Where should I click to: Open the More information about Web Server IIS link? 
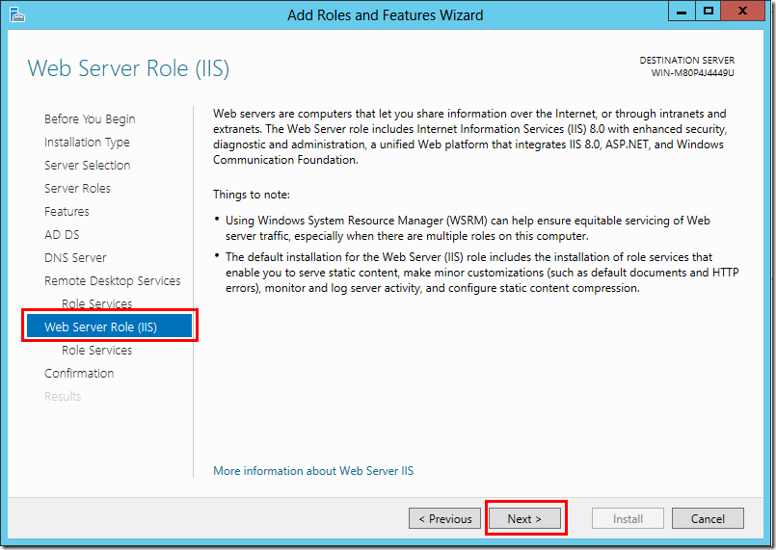click(x=313, y=471)
